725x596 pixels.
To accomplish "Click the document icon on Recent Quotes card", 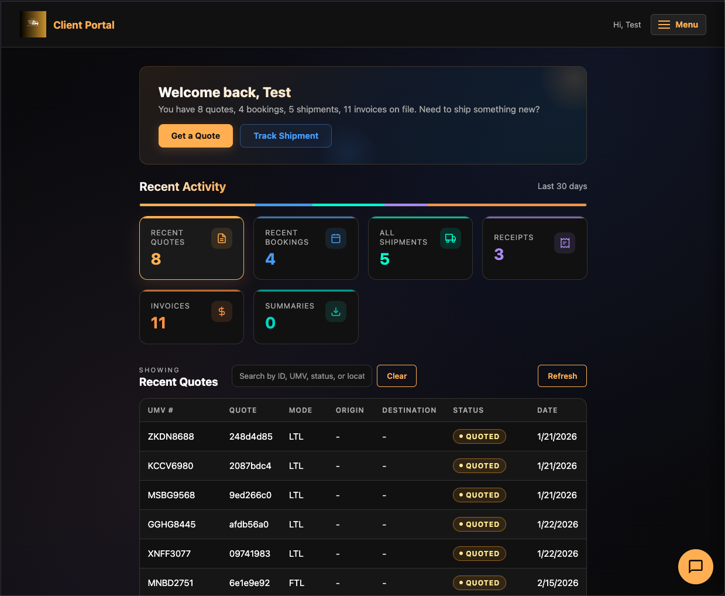I will pos(222,238).
